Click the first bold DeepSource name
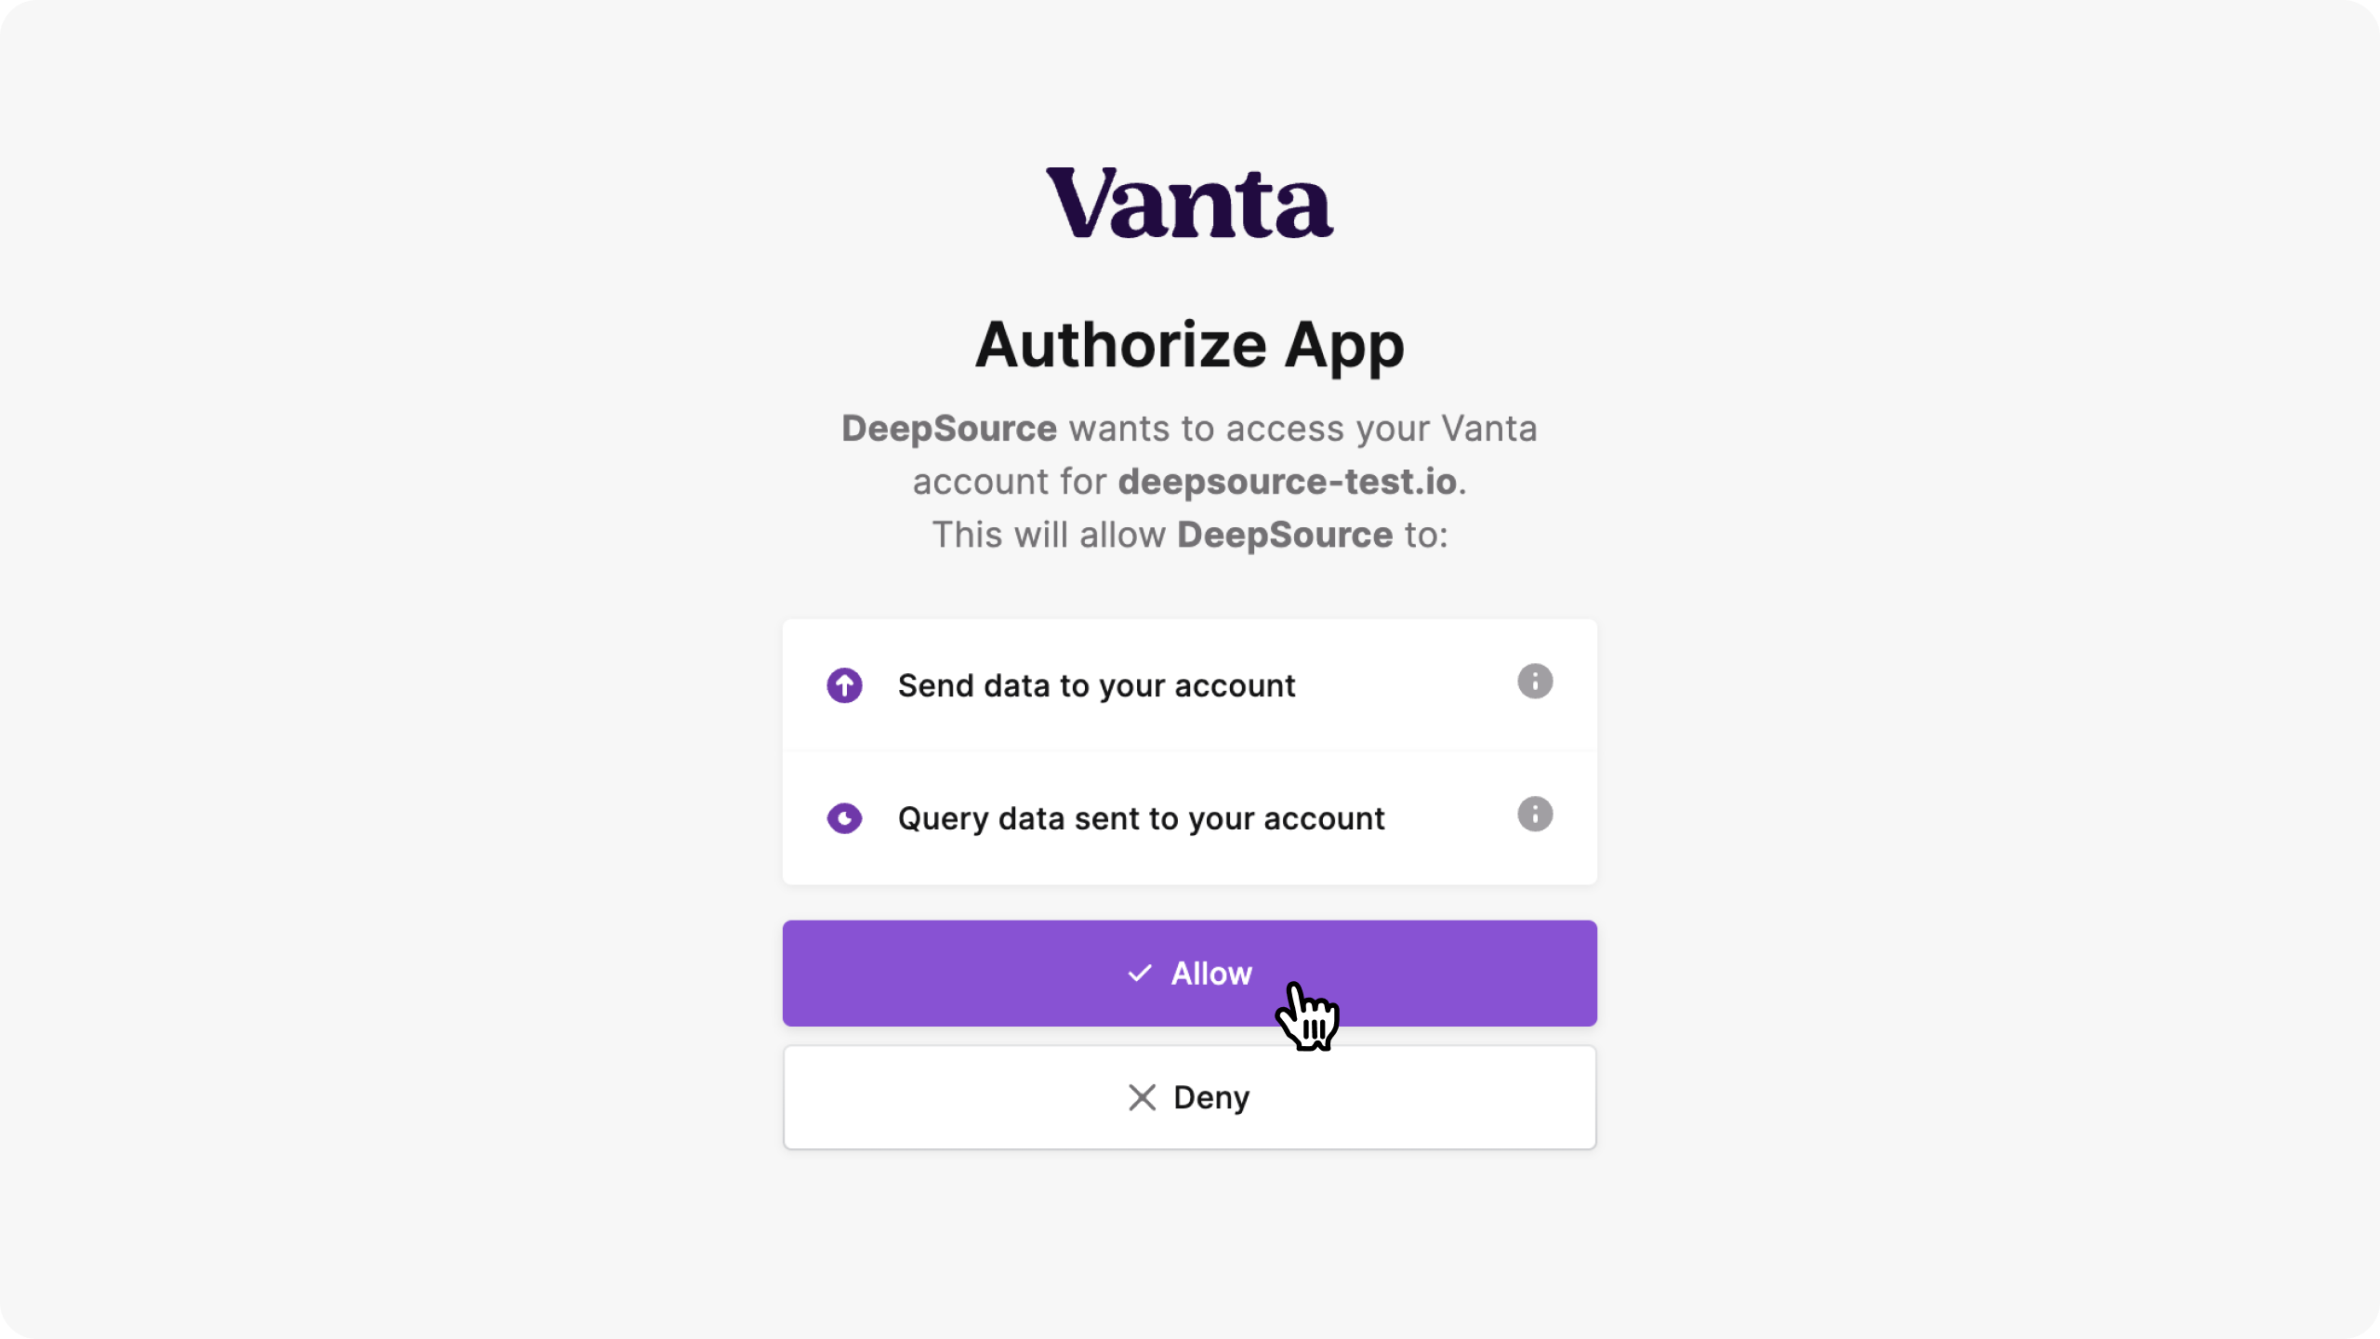The width and height of the screenshot is (2380, 1339). pyautogui.click(x=948, y=429)
